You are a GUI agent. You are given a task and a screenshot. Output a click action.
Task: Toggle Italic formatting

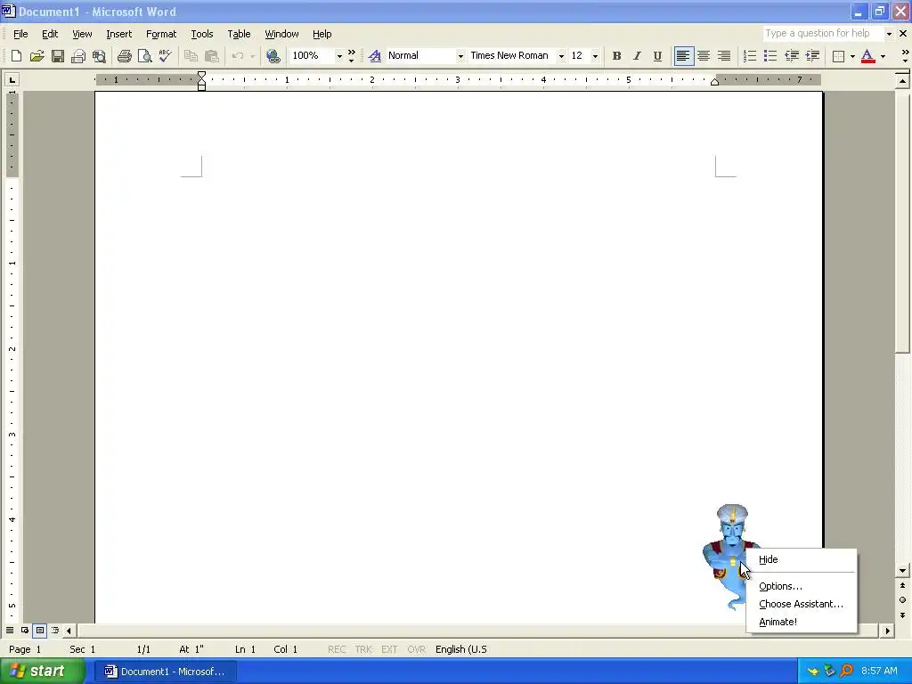[x=637, y=56]
